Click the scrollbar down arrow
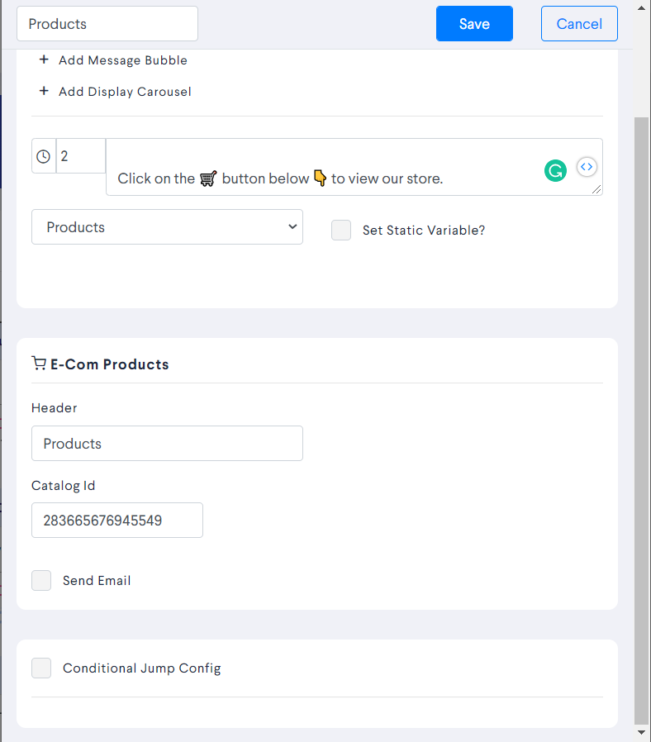Image resolution: width=651 pixels, height=742 pixels. (642, 733)
